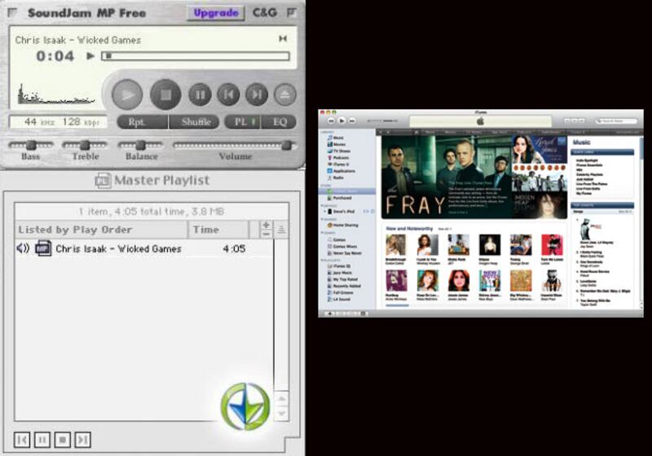
Task: Select Chris Isaak - Wicked Games playlist row
Action: click(144, 249)
